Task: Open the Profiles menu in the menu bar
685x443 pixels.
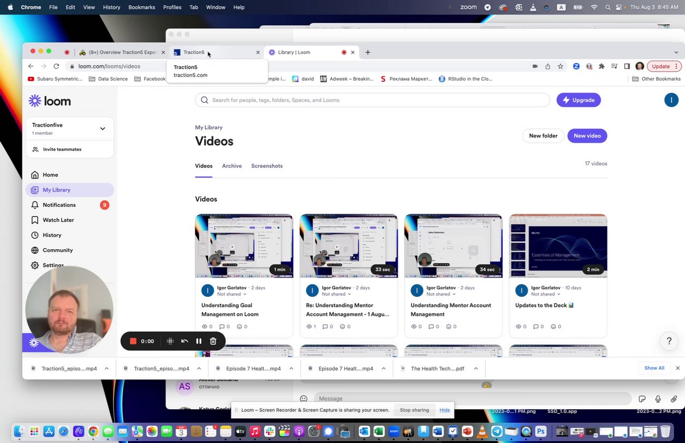Action: pyautogui.click(x=172, y=7)
